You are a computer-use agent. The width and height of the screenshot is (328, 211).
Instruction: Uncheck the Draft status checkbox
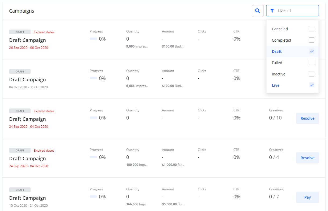click(312, 51)
